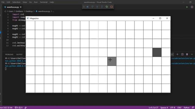Image resolution: width=195 pixels, height=109 pixels.
Task: Open the View menu
Action: pyautogui.click(x=25, y=2)
